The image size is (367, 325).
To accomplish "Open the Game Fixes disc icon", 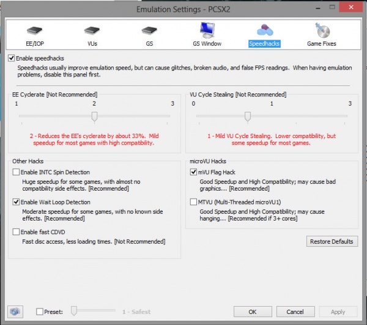I will point(322,31).
